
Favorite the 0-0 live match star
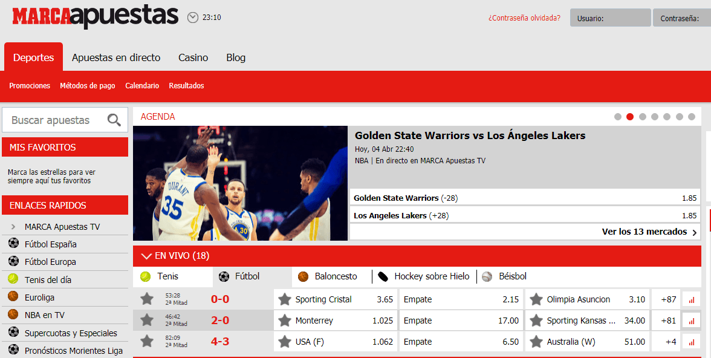click(147, 299)
